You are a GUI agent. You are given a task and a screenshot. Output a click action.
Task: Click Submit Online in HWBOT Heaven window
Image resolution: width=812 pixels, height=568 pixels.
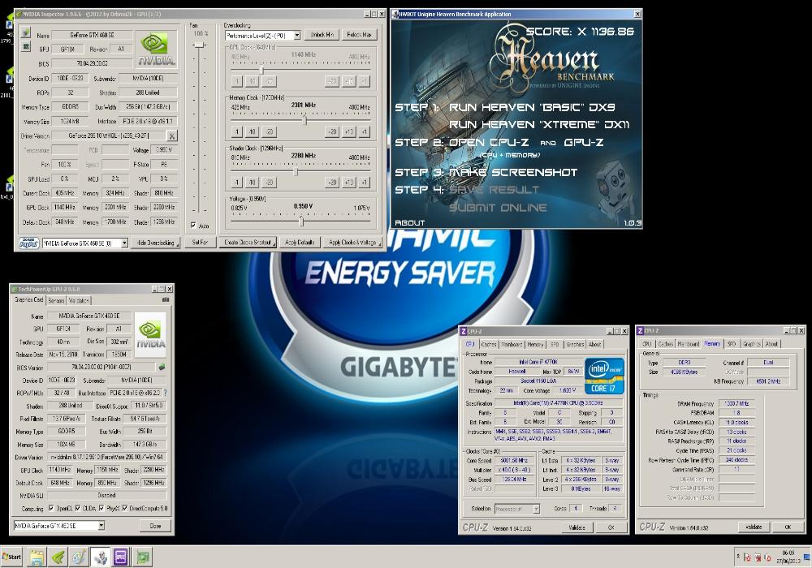pos(498,208)
